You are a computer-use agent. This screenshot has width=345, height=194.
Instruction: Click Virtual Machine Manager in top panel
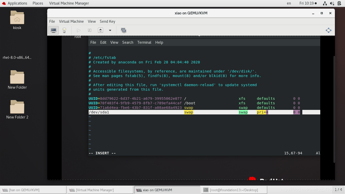point(69,3)
